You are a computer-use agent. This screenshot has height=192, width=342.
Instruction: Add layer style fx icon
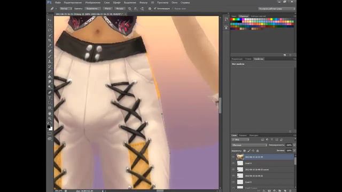(264, 191)
